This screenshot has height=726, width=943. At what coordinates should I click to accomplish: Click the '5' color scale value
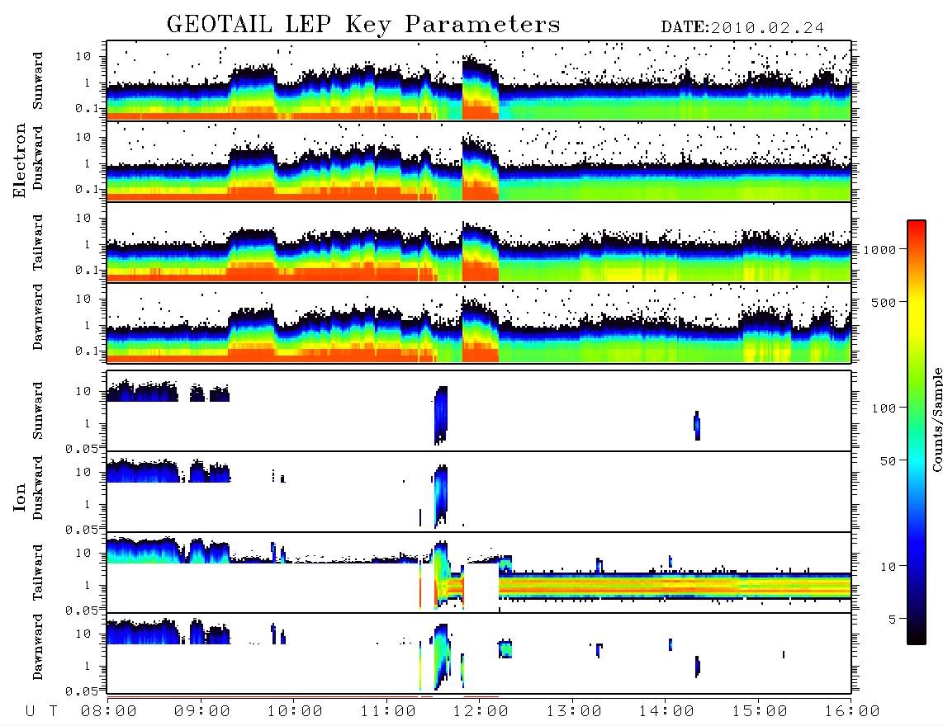pyautogui.click(x=892, y=619)
